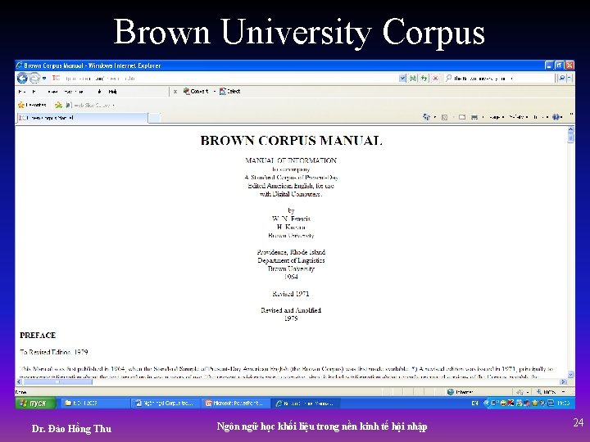
Task: Go back with the blue Back arrow
Action: 22,79
